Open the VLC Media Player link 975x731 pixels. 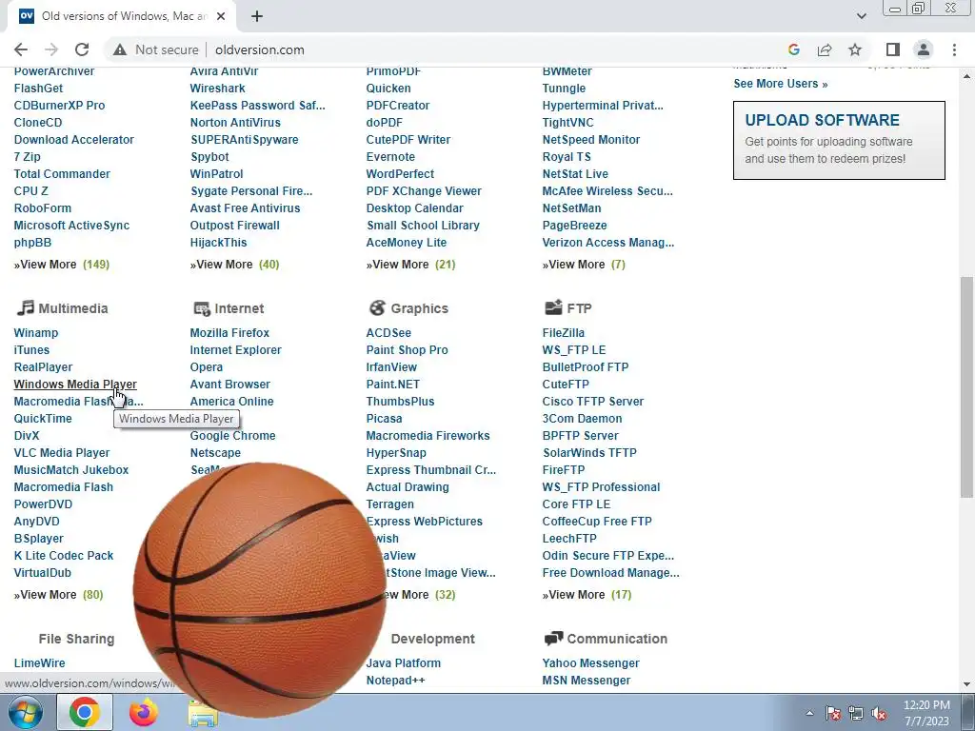(62, 452)
